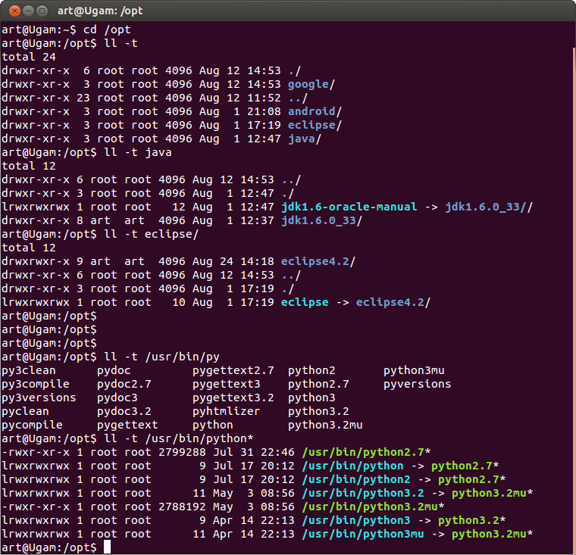This screenshot has width=576, height=555.
Task: Click py3clean in completion list
Action: (29, 371)
